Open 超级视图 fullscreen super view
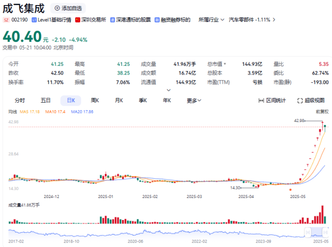 [x=311, y=101]
